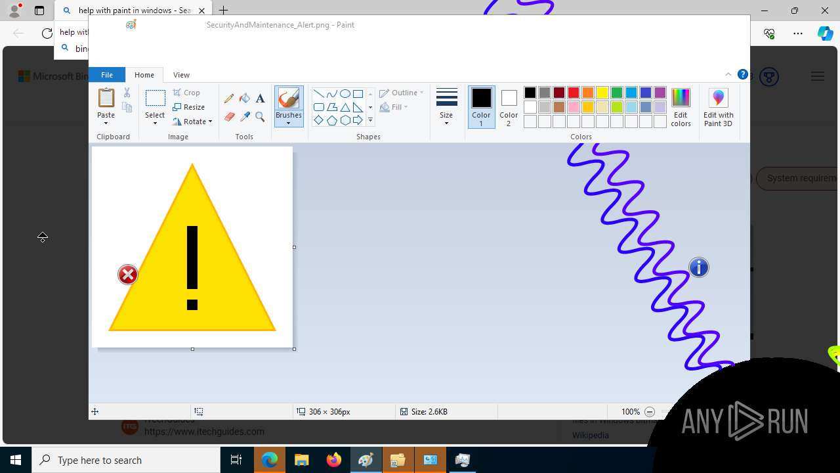The image size is (840, 473).
Task: Click the Size: 2.6KB status text
Action: point(429,412)
